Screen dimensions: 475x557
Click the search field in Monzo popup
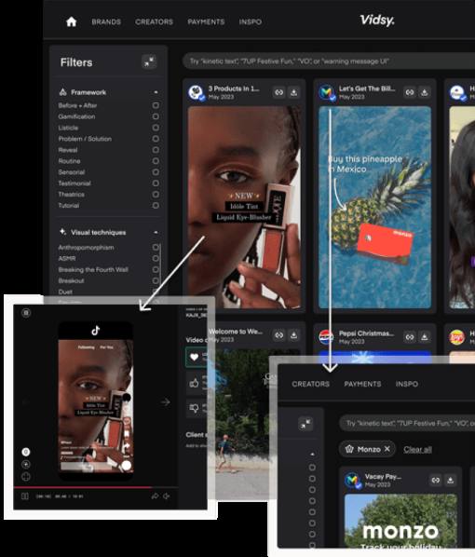point(407,424)
